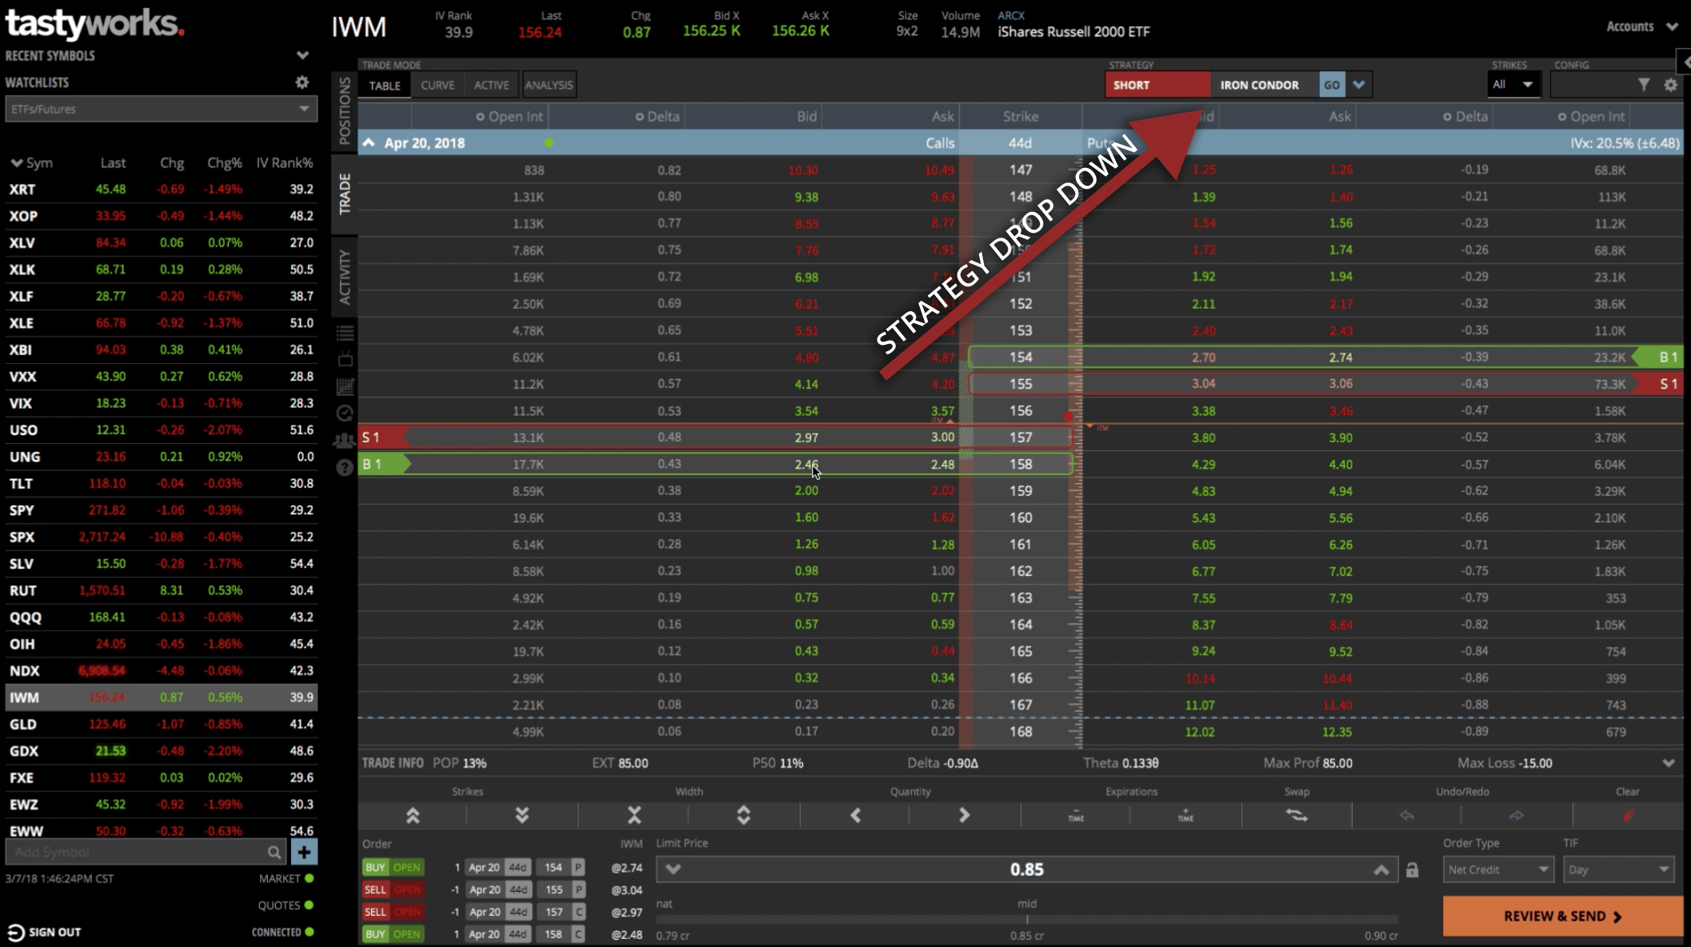This screenshot has height=947, width=1691.
Task: Expand Recent Symbols section
Action: click(302, 56)
